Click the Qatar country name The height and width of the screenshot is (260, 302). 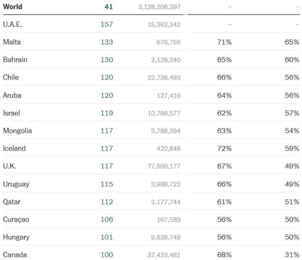tap(12, 202)
